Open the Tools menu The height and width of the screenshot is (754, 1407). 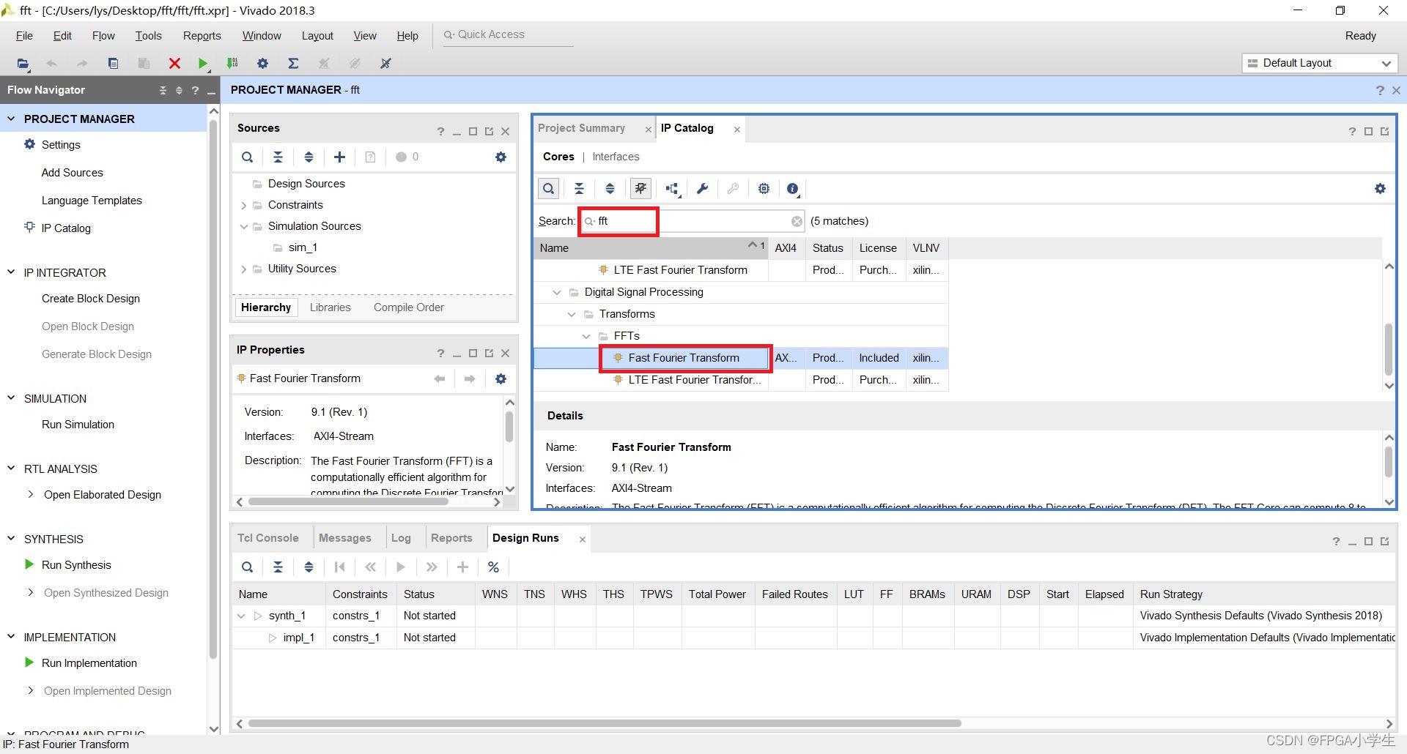[x=148, y=36]
